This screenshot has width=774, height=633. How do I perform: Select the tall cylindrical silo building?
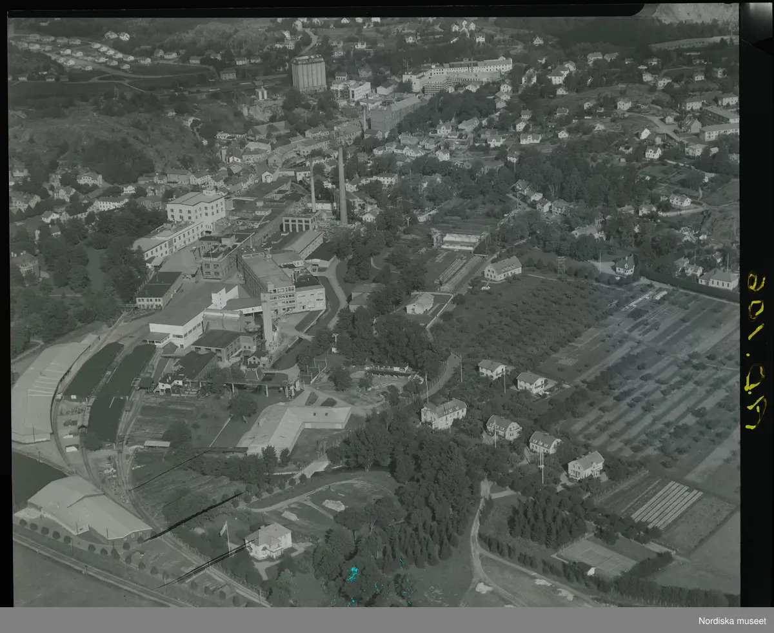(x=309, y=74)
